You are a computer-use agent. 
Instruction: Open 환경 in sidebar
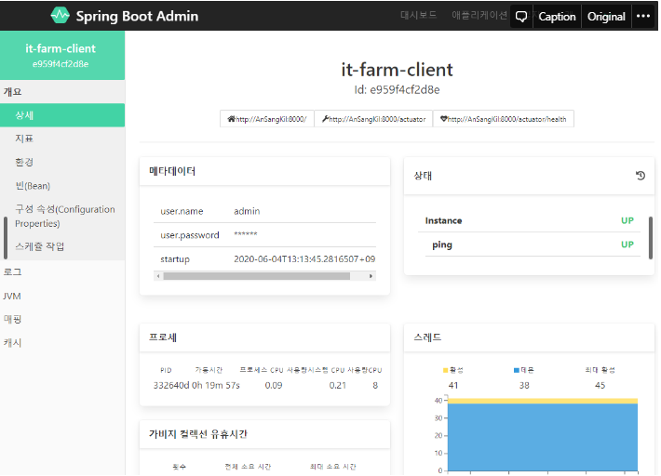[24, 162]
